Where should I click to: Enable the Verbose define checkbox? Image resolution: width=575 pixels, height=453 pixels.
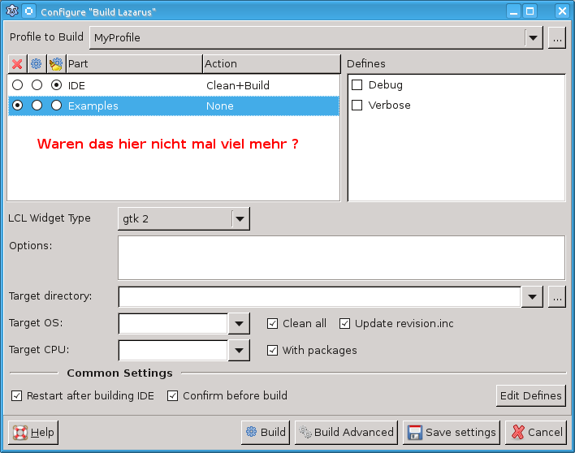click(x=357, y=106)
